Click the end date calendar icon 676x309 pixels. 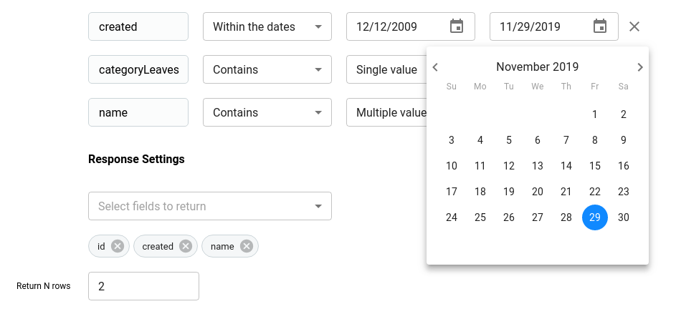600,26
